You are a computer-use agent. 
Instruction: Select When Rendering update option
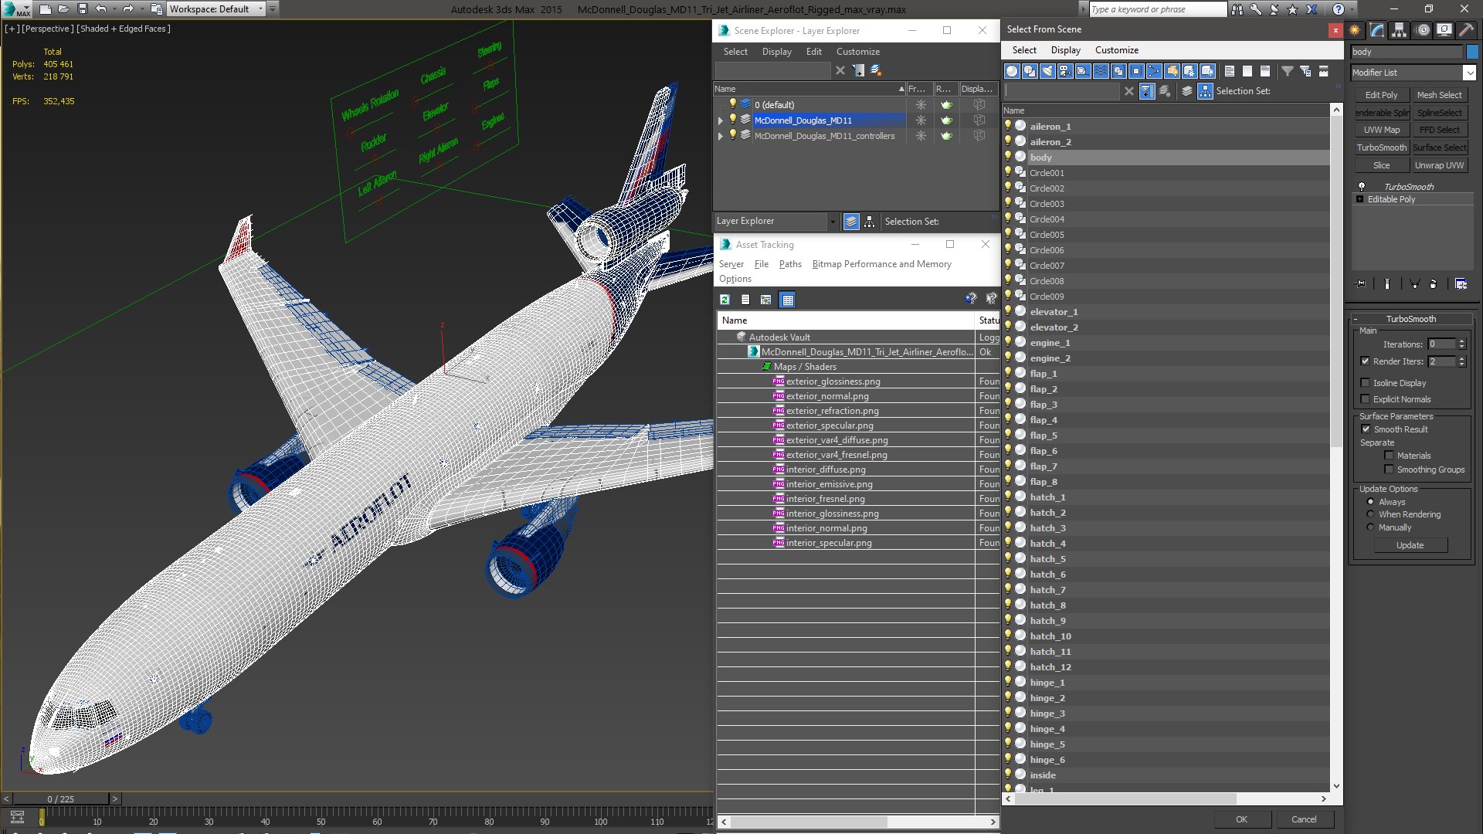1370,514
